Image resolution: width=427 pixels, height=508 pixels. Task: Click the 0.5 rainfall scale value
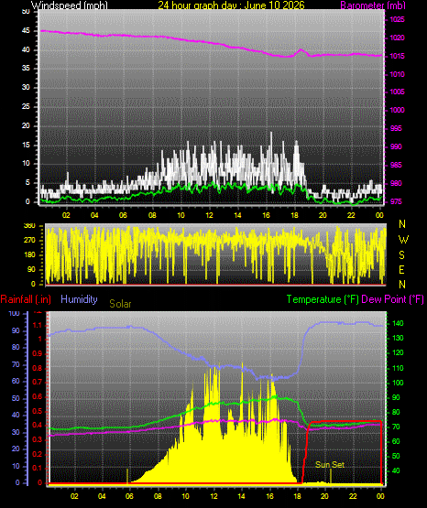pos(38,411)
